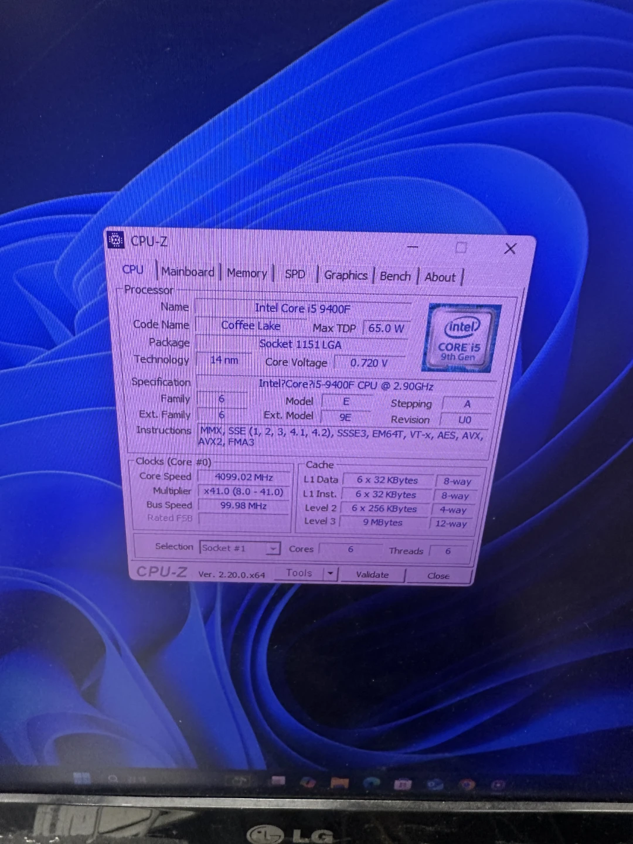Click the processor name Intel Core i5 9400F
This screenshot has width=633, height=844.
[302, 308]
